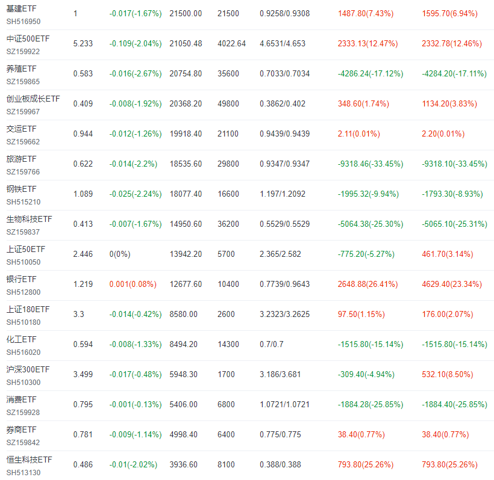Select price 0.781 for 券商ETF
This screenshot has width=494, height=480.
tap(83, 434)
